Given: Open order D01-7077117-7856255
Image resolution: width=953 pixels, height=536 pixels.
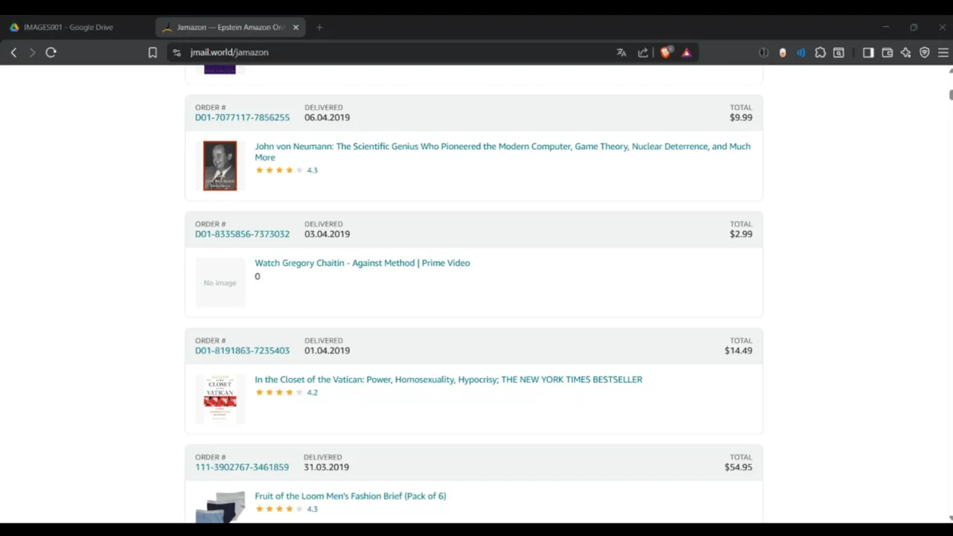Looking at the screenshot, I should pos(242,118).
